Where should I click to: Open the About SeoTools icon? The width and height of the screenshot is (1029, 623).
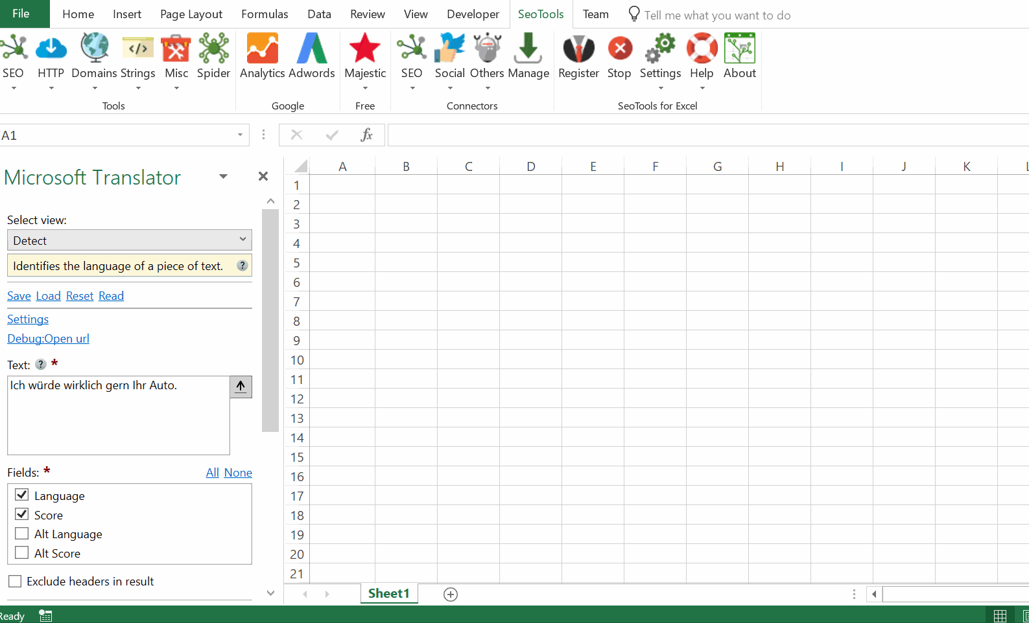(740, 49)
